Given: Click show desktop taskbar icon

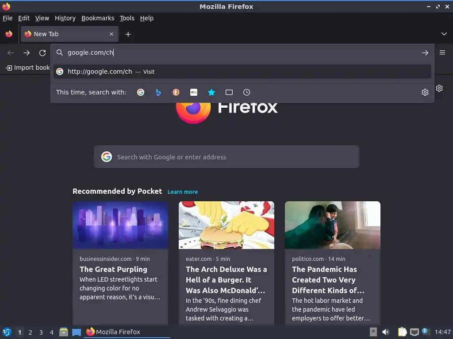Looking at the screenshot, I should [77, 332].
